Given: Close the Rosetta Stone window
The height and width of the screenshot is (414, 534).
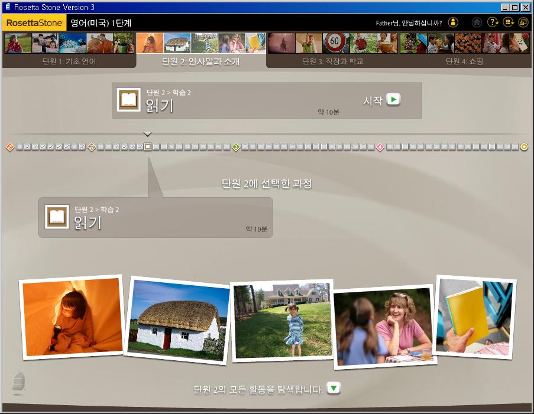Looking at the screenshot, I should click(526, 7).
